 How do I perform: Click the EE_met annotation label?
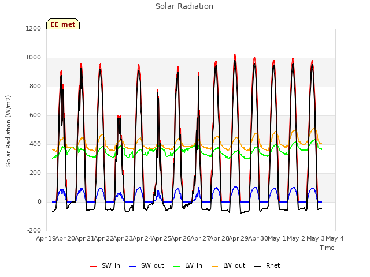63,24
